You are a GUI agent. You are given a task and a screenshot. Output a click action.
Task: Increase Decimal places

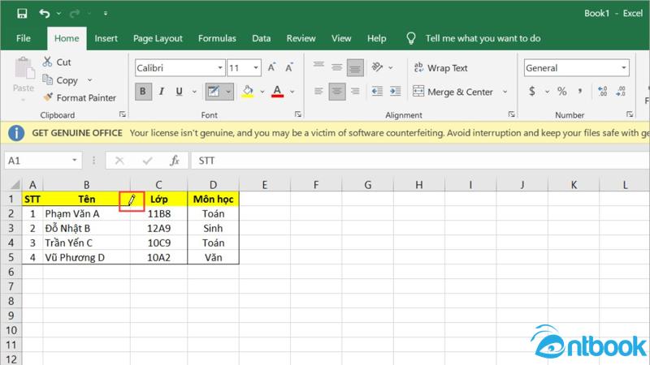pyautogui.click(x=602, y=92)
